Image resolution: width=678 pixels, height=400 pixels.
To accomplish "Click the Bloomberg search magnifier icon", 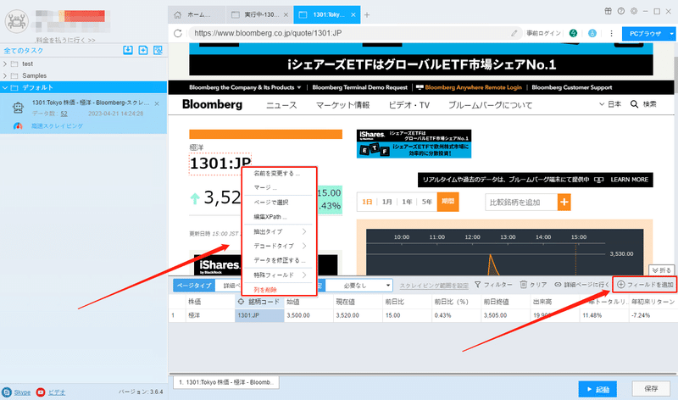I will click(634, 104).
